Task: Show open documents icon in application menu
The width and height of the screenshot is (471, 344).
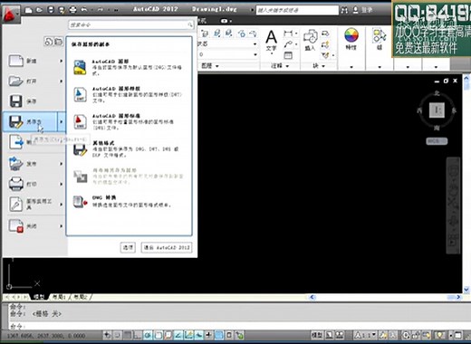Action: click(x=59, y=42)
